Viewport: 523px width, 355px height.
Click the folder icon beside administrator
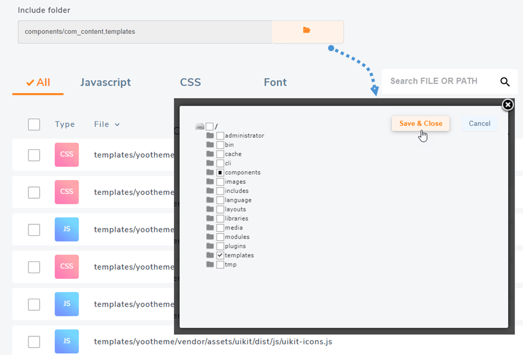[x=210, y=135]
